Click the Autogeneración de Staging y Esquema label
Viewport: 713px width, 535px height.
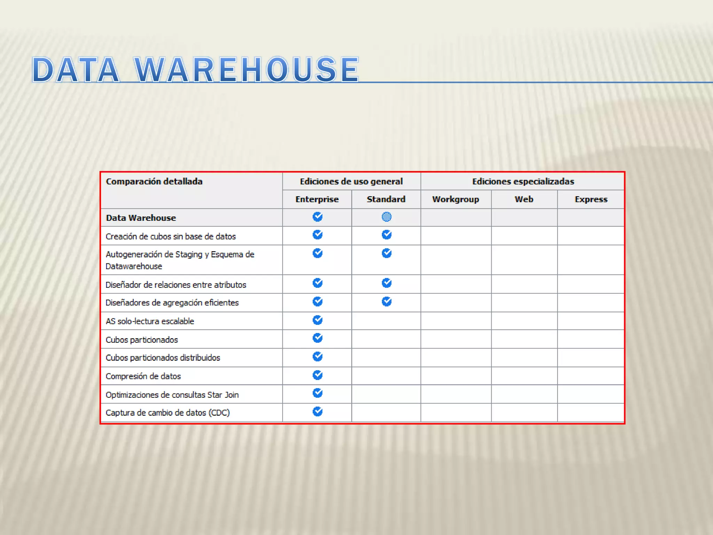pos(180,260)
